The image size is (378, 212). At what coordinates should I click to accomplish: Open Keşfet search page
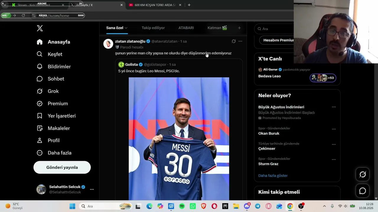click(49, 54)
